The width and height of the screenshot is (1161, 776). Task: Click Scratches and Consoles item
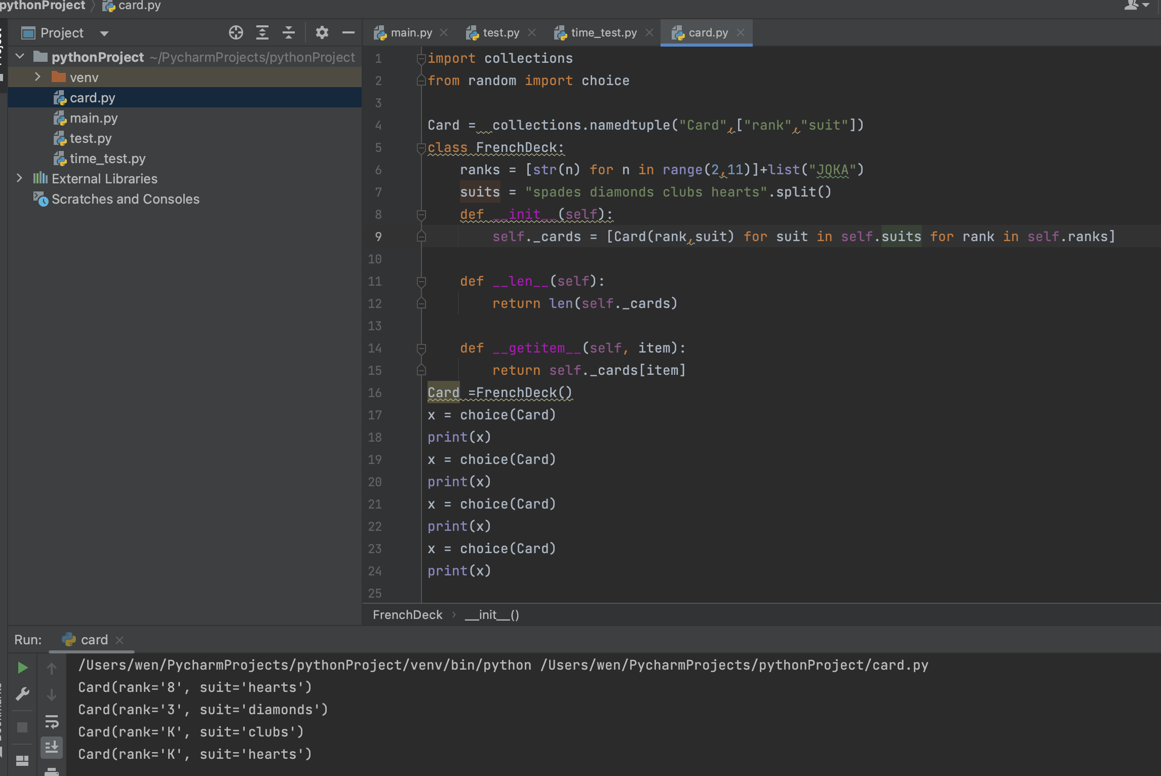point(125,199)
